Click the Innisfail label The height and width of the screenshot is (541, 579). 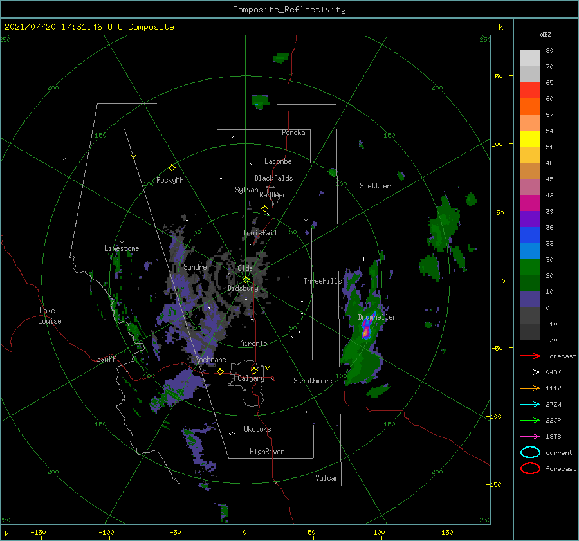[x=260, y=233]
